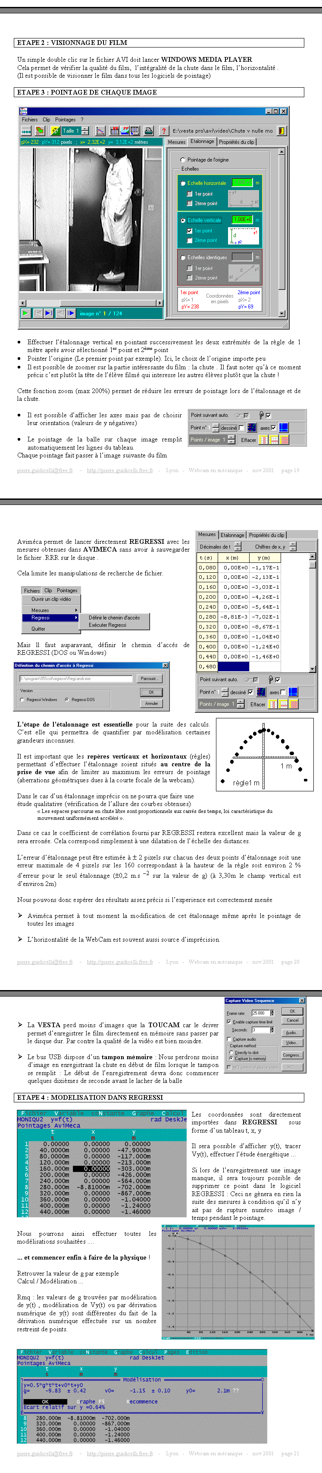This screenshot has height=1473, width=322.
Task: Click the printer icon in Avimeca toolbar
Action: [148, 131]
